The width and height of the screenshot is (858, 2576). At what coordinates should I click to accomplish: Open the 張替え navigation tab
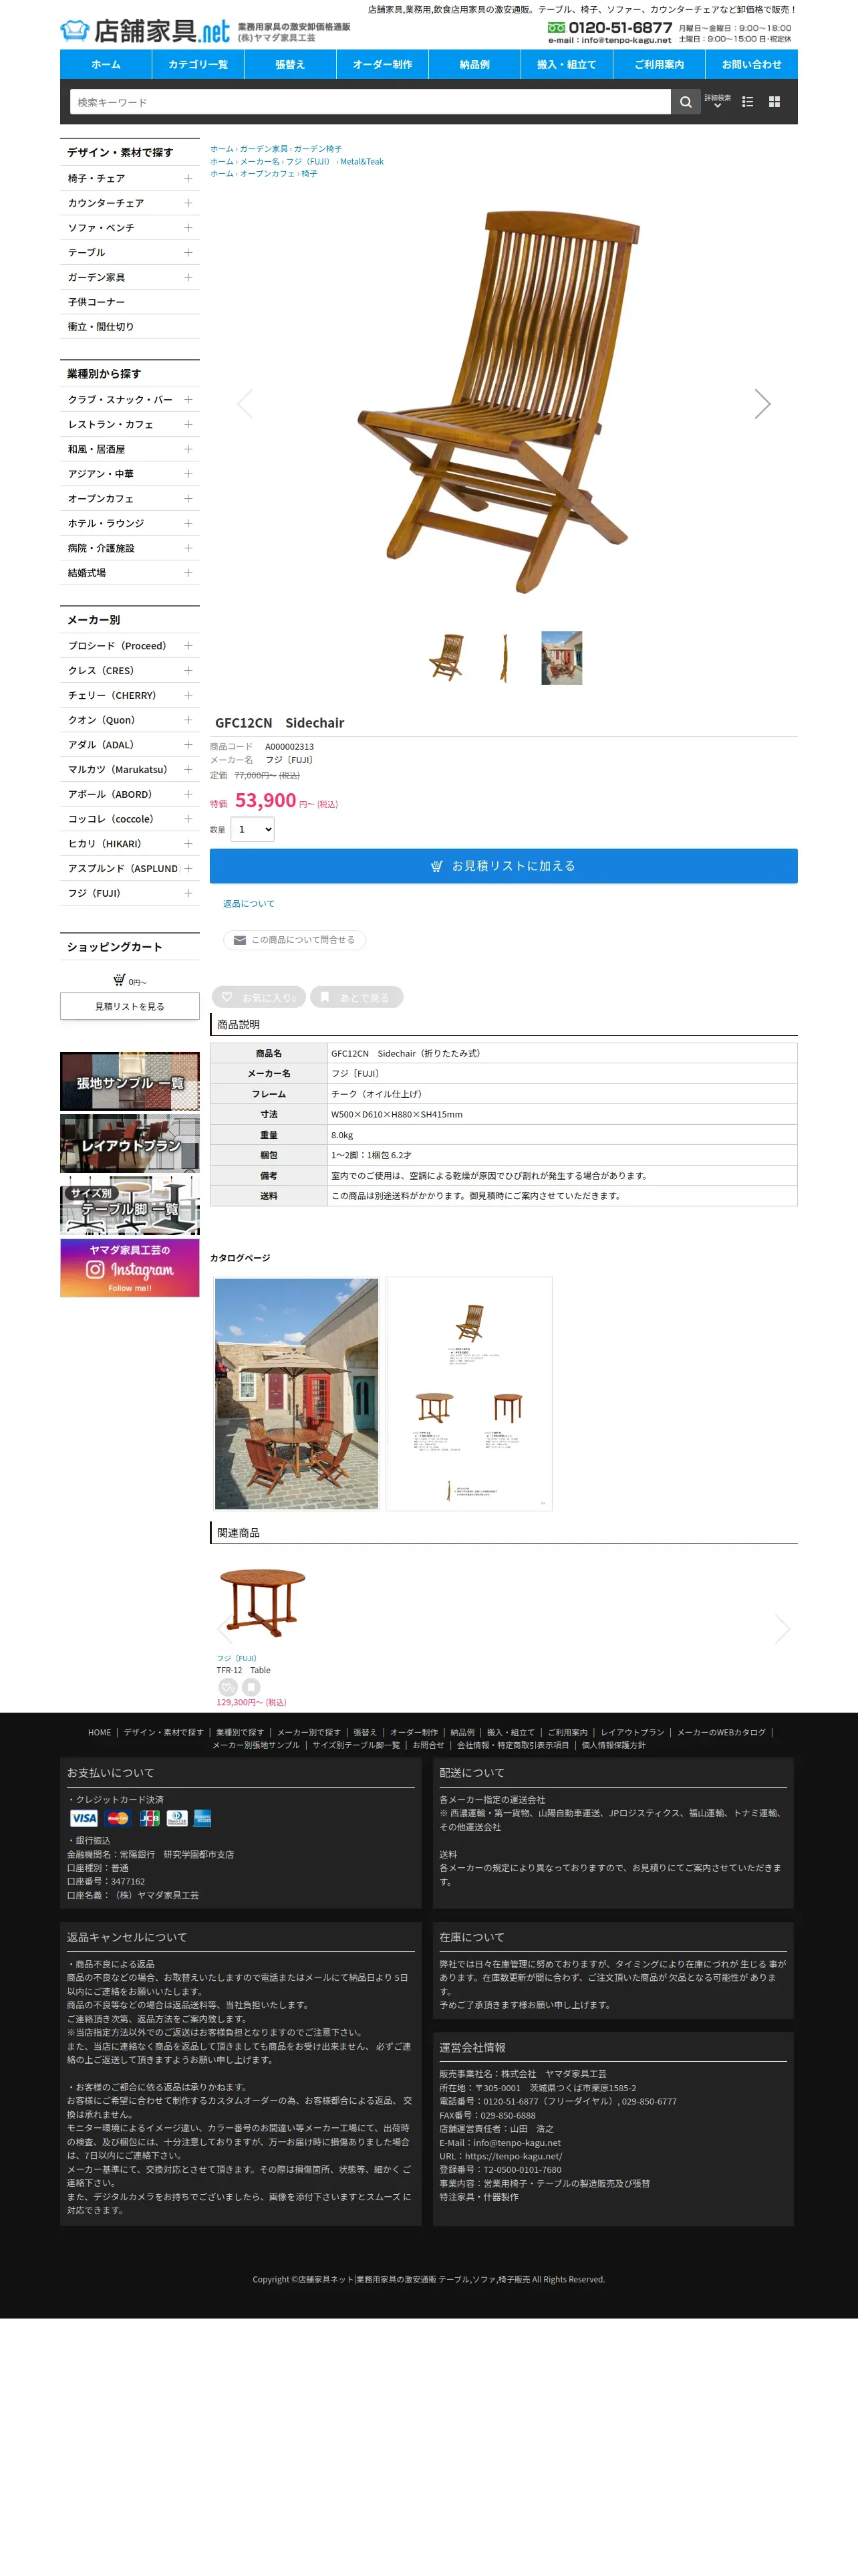289,64
